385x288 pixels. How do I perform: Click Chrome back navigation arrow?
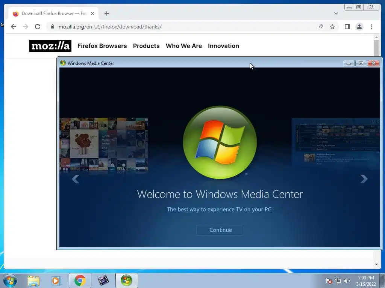(x=14, y=27)
